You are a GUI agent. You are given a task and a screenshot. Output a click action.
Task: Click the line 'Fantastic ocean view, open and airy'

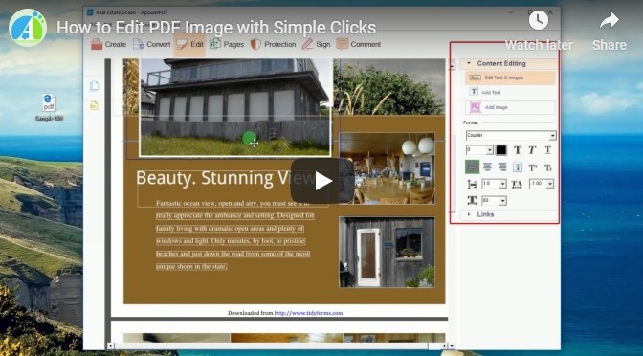click(x=233, y=203)
